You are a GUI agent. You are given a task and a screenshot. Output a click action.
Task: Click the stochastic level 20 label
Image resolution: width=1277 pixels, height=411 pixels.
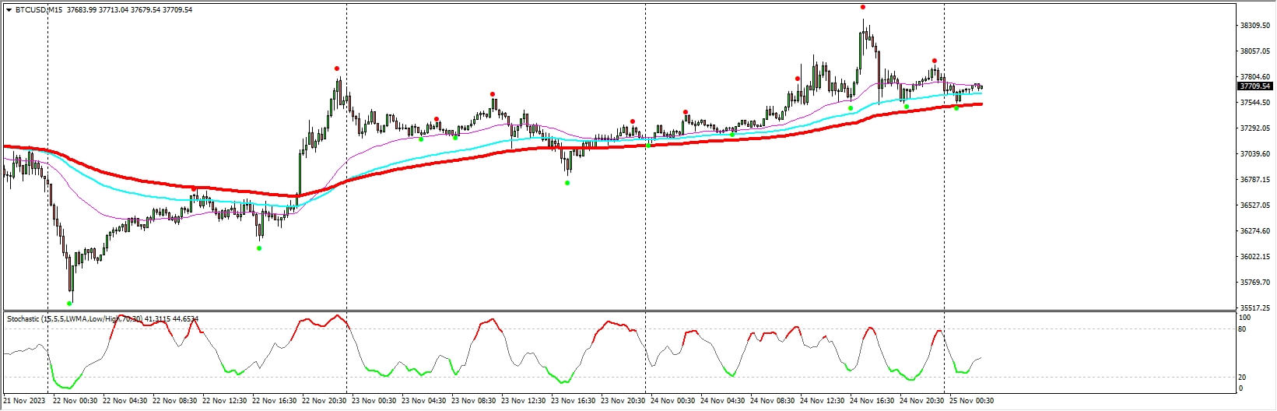1243,378
